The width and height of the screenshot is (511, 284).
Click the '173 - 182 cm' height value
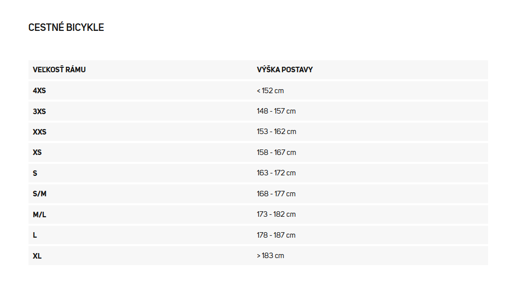pos(276,214)
